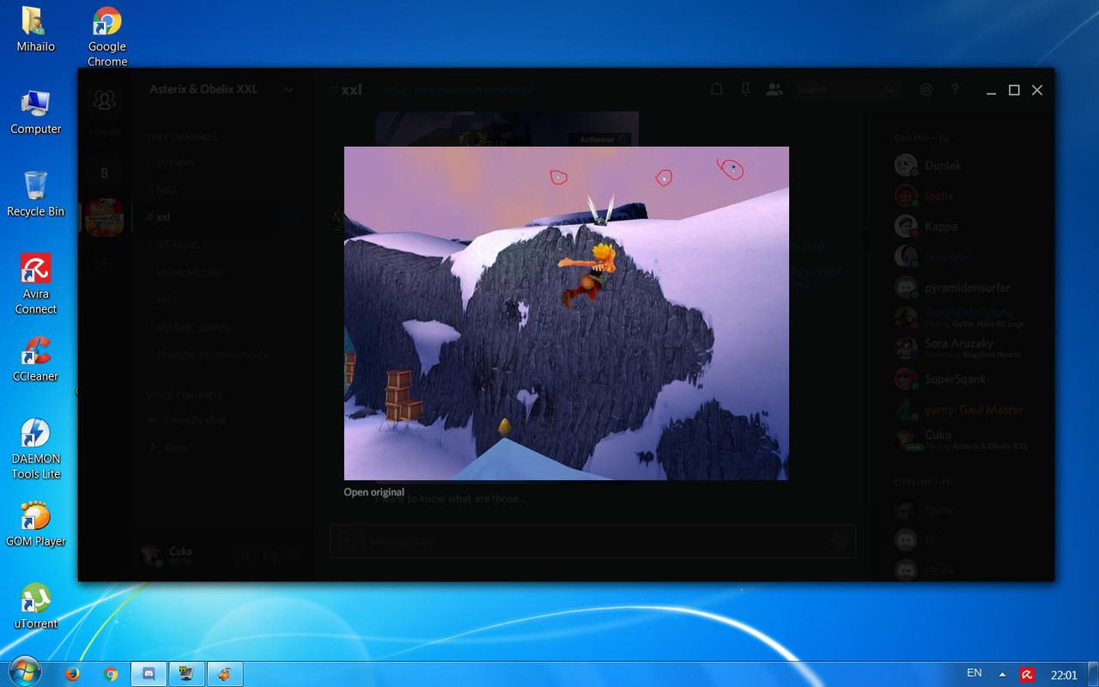The width and height of the screenshot is (1099, 687).
Task: Expand the Asterix & Obelix XXL server menu
Action: pyautogui.click(x=289, y=89)
